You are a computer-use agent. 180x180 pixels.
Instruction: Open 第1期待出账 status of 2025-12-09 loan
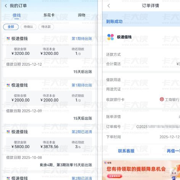[82, 85]
